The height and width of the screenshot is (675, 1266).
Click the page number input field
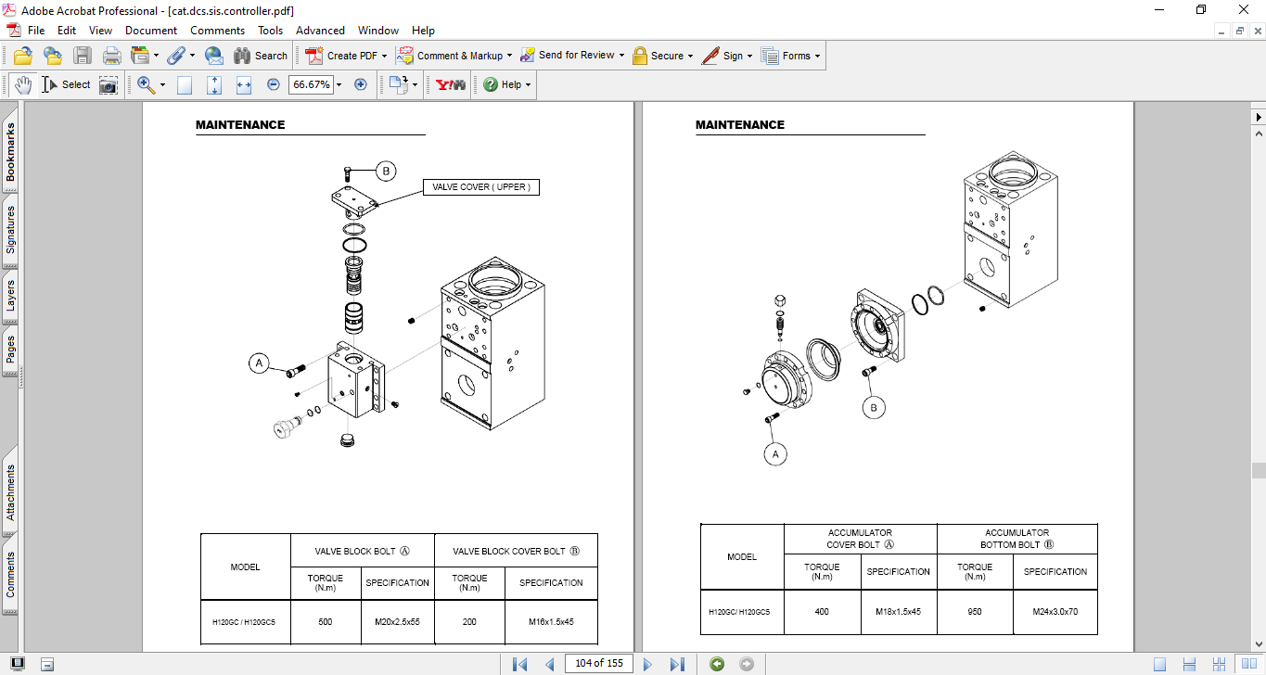pyautogui.click(x=598, y=663)
